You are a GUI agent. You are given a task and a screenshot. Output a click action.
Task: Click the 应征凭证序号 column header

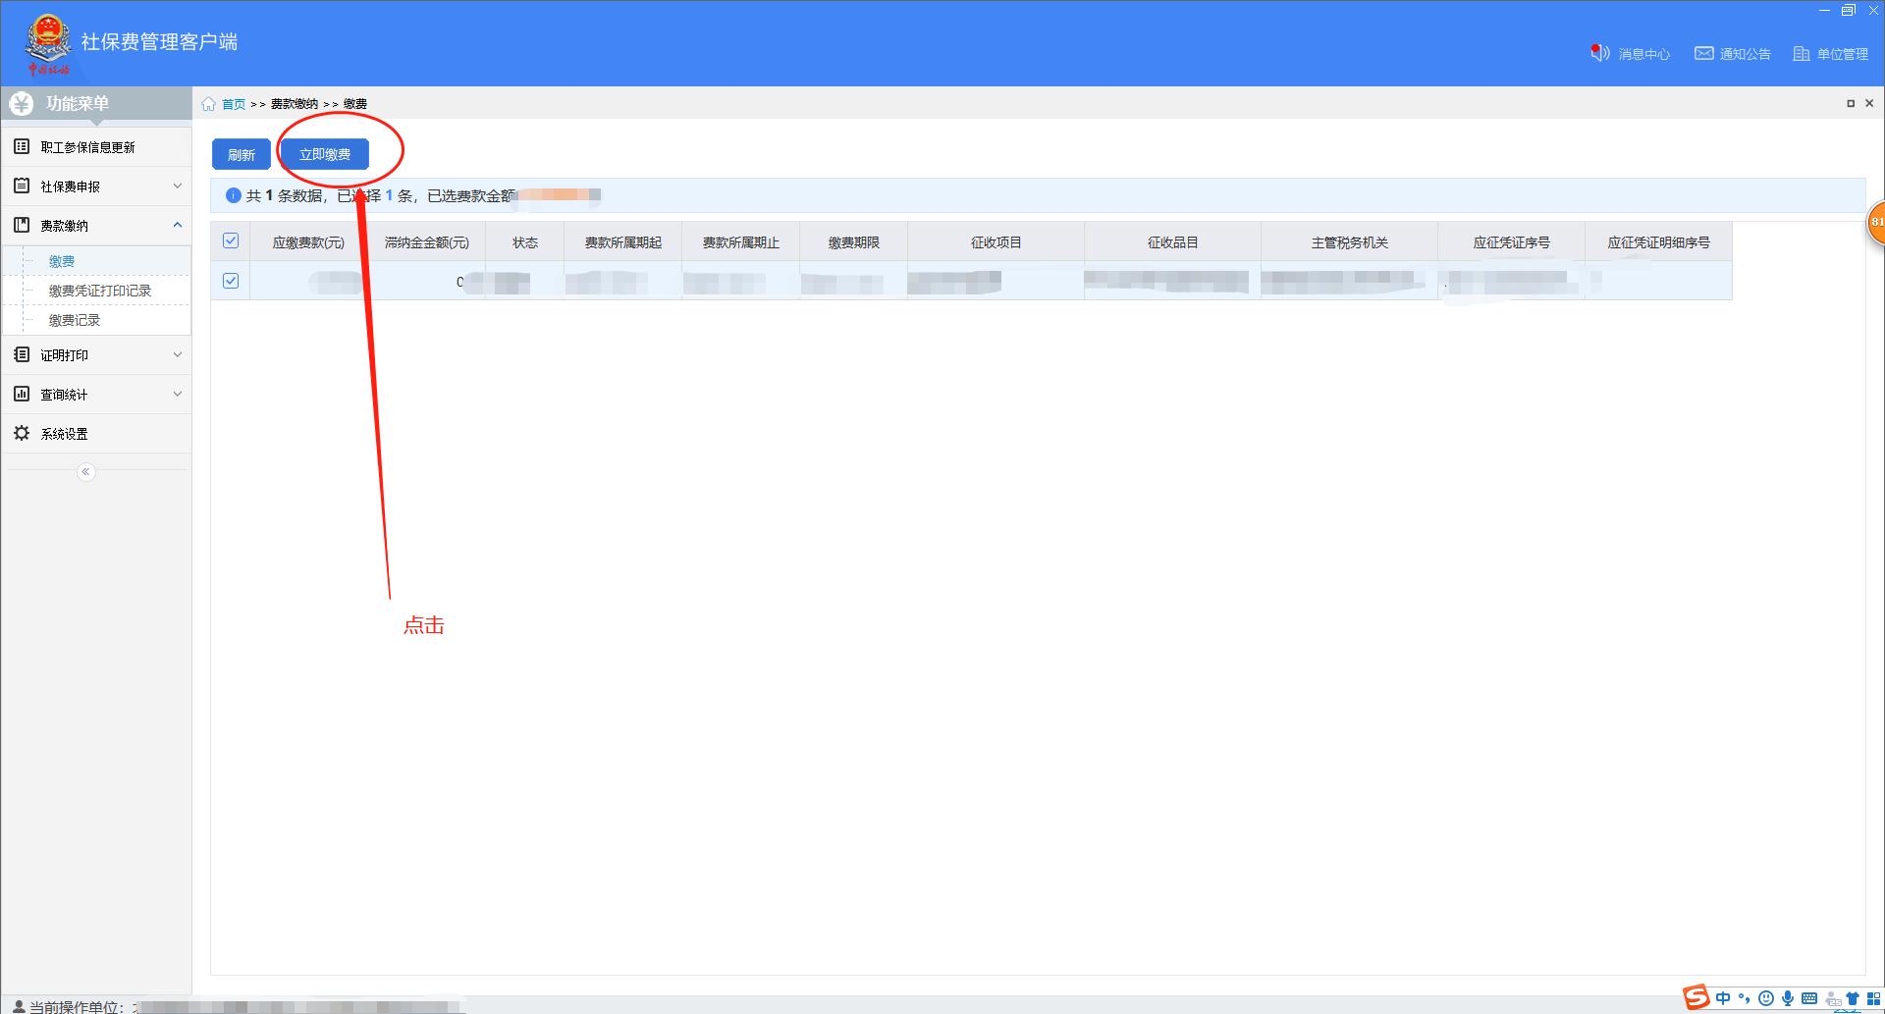click(1512, 242)
